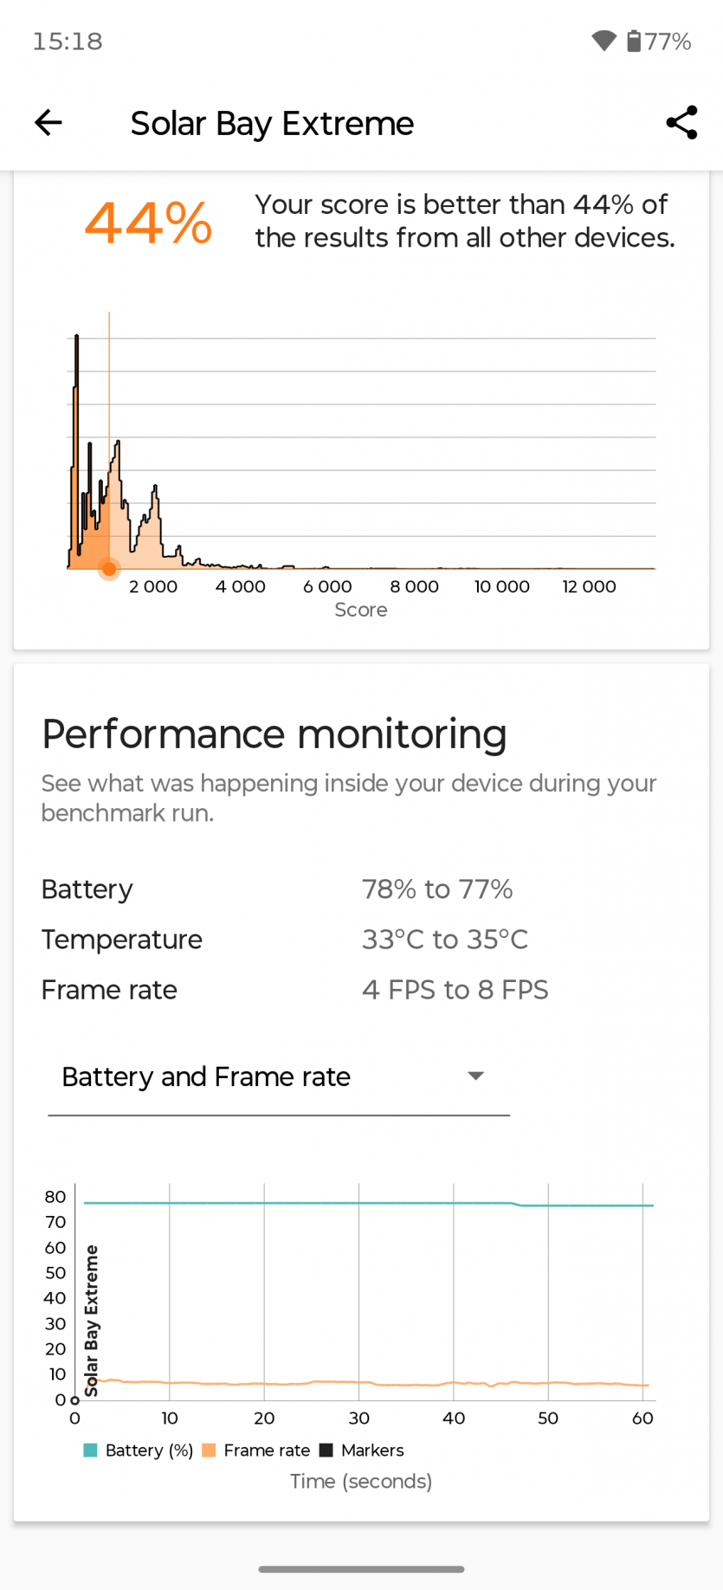Tap the Frame rate 4 FPS to 8 FPS value
Viewport: 723px width, 1590px height.
click(x=455, y=990)
